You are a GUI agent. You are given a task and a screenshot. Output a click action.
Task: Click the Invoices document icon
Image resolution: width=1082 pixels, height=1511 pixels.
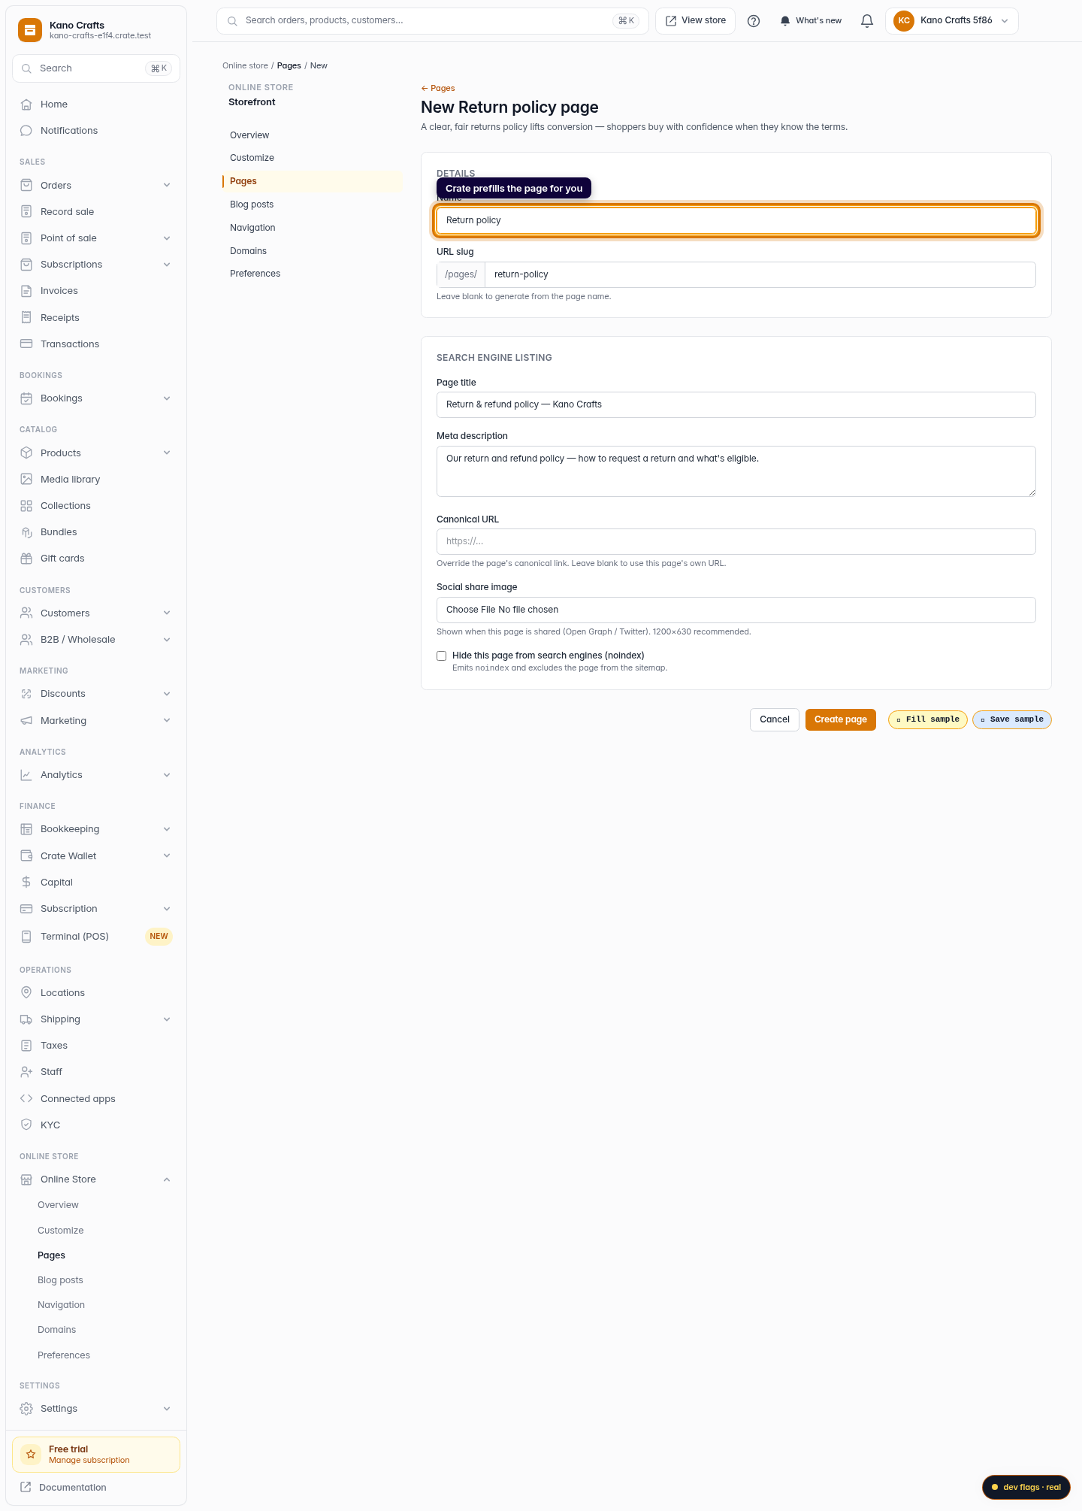click(26, 291)
